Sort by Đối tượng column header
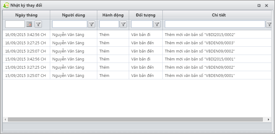 pyautogui.click(x=146, y=15)
